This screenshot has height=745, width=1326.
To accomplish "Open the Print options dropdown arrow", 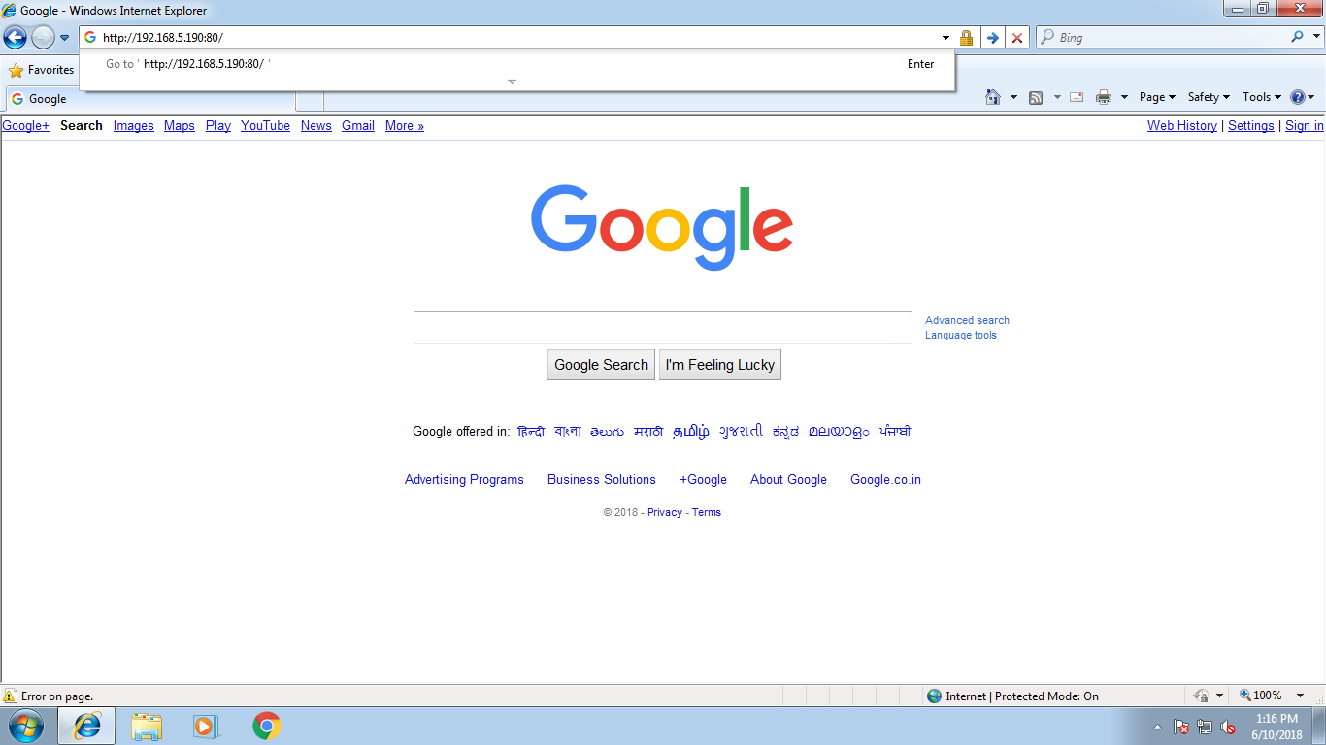I will pyautogui.click(x=1124, y=97).
